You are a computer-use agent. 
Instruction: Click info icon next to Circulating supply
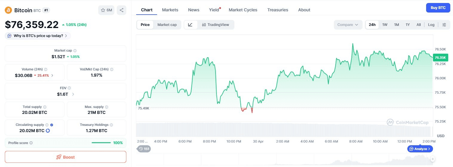[x=47, y=125]
